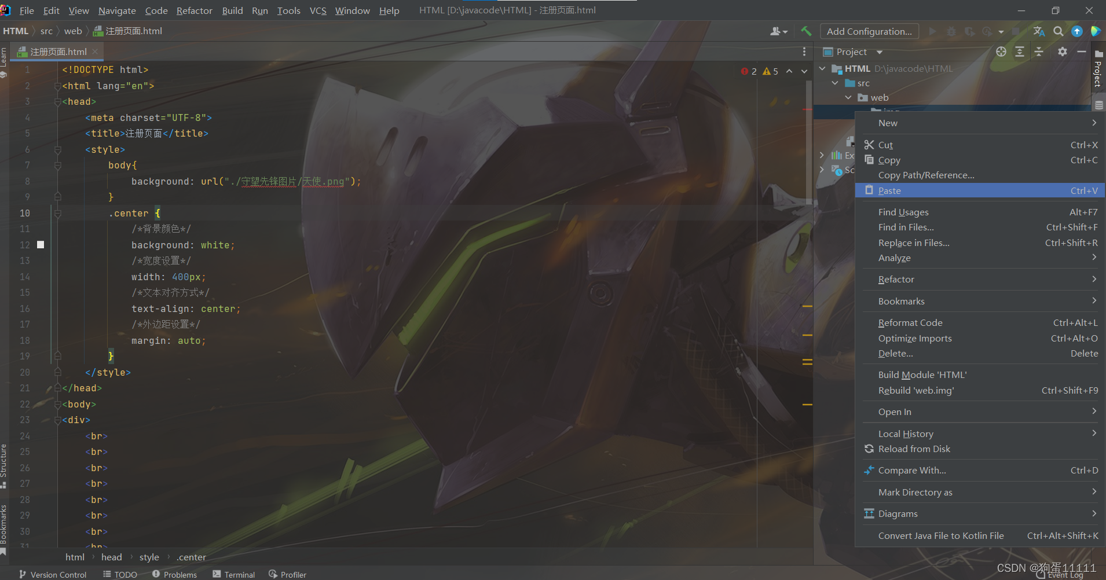Fold the html tag on line 2
Viewport: 1106px width, 580px height.
[x=57, y=86]
